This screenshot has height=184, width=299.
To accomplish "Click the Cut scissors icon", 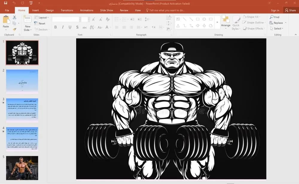I will [14, 17].
